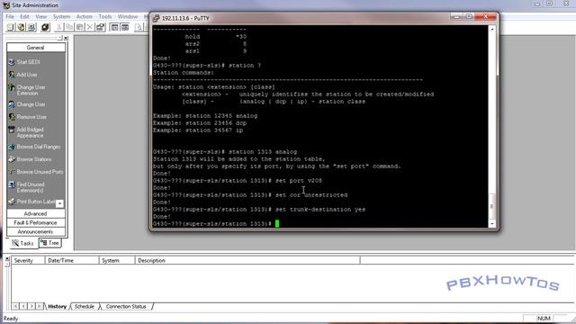Click the black cube toolbar icon
Image resolution: width=576 pixels, height=324 pixels.
45,27
